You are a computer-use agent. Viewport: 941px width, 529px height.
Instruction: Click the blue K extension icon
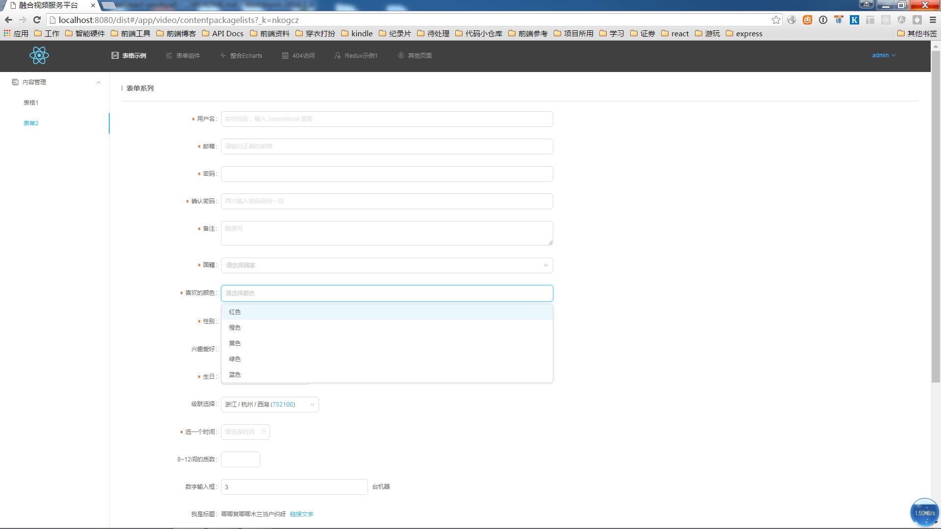[x=854, y=20]
